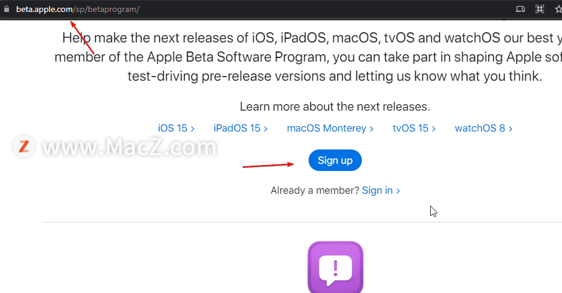The width and height of the screenshot is (562, 293).
Task: Bookmark page with the star icon
Action: 558,10
